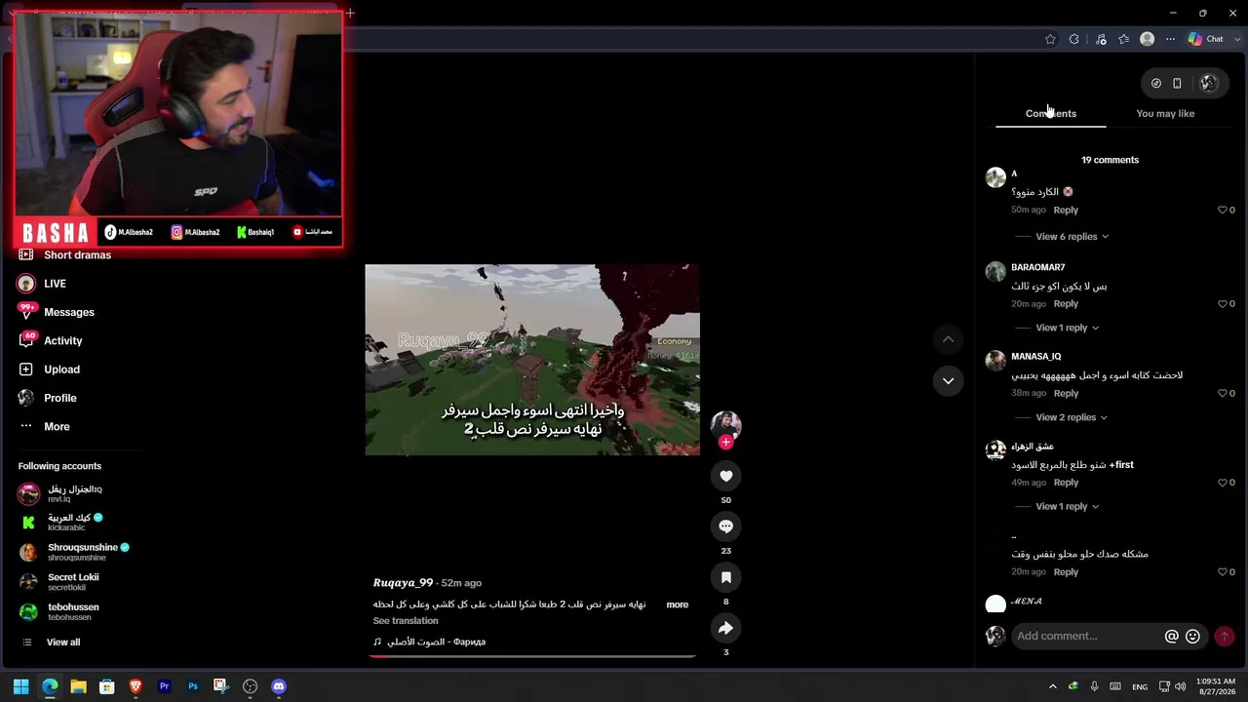
Task: Switch to the Comments tab
Action: [1051, 114]
